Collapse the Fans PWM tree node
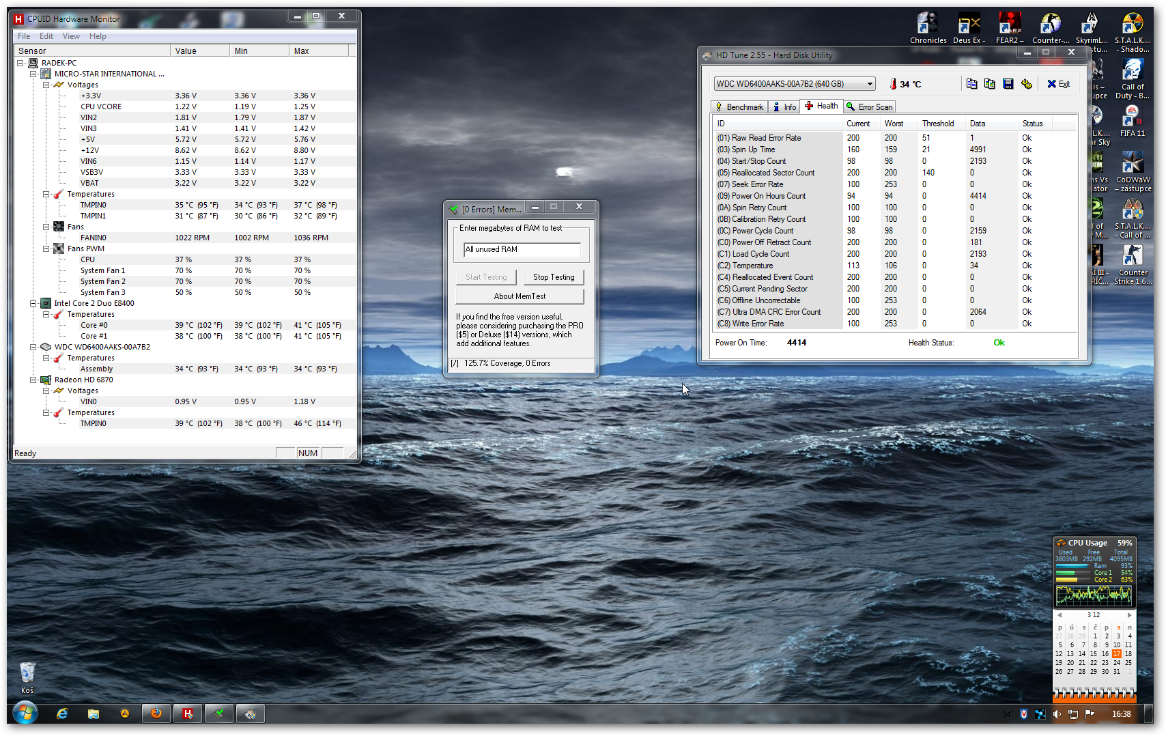 (46, 249)
